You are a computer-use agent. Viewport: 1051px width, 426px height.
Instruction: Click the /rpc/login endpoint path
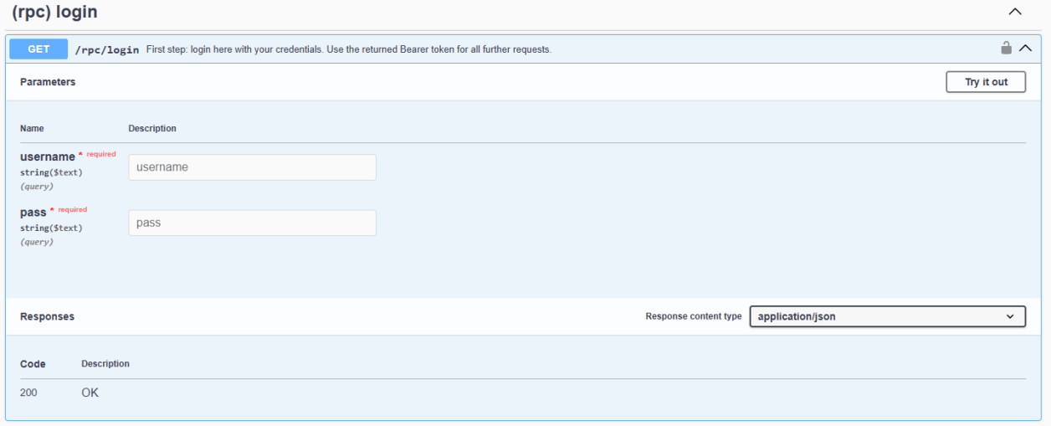point(107,50)
